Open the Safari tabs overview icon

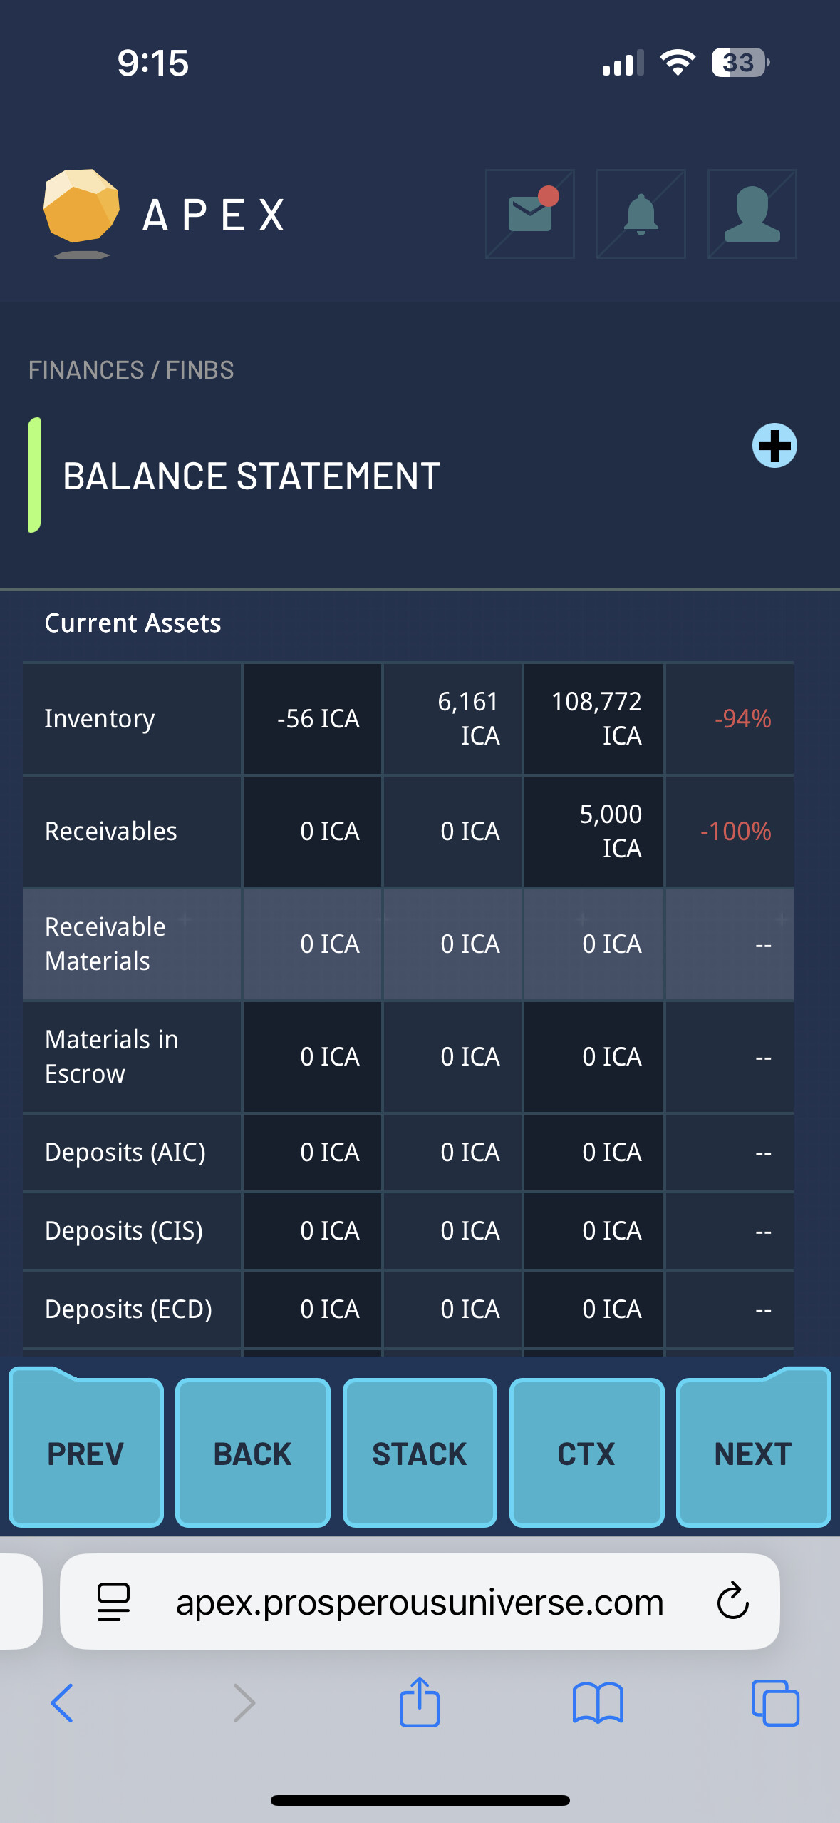click(x=775, y=1702)
